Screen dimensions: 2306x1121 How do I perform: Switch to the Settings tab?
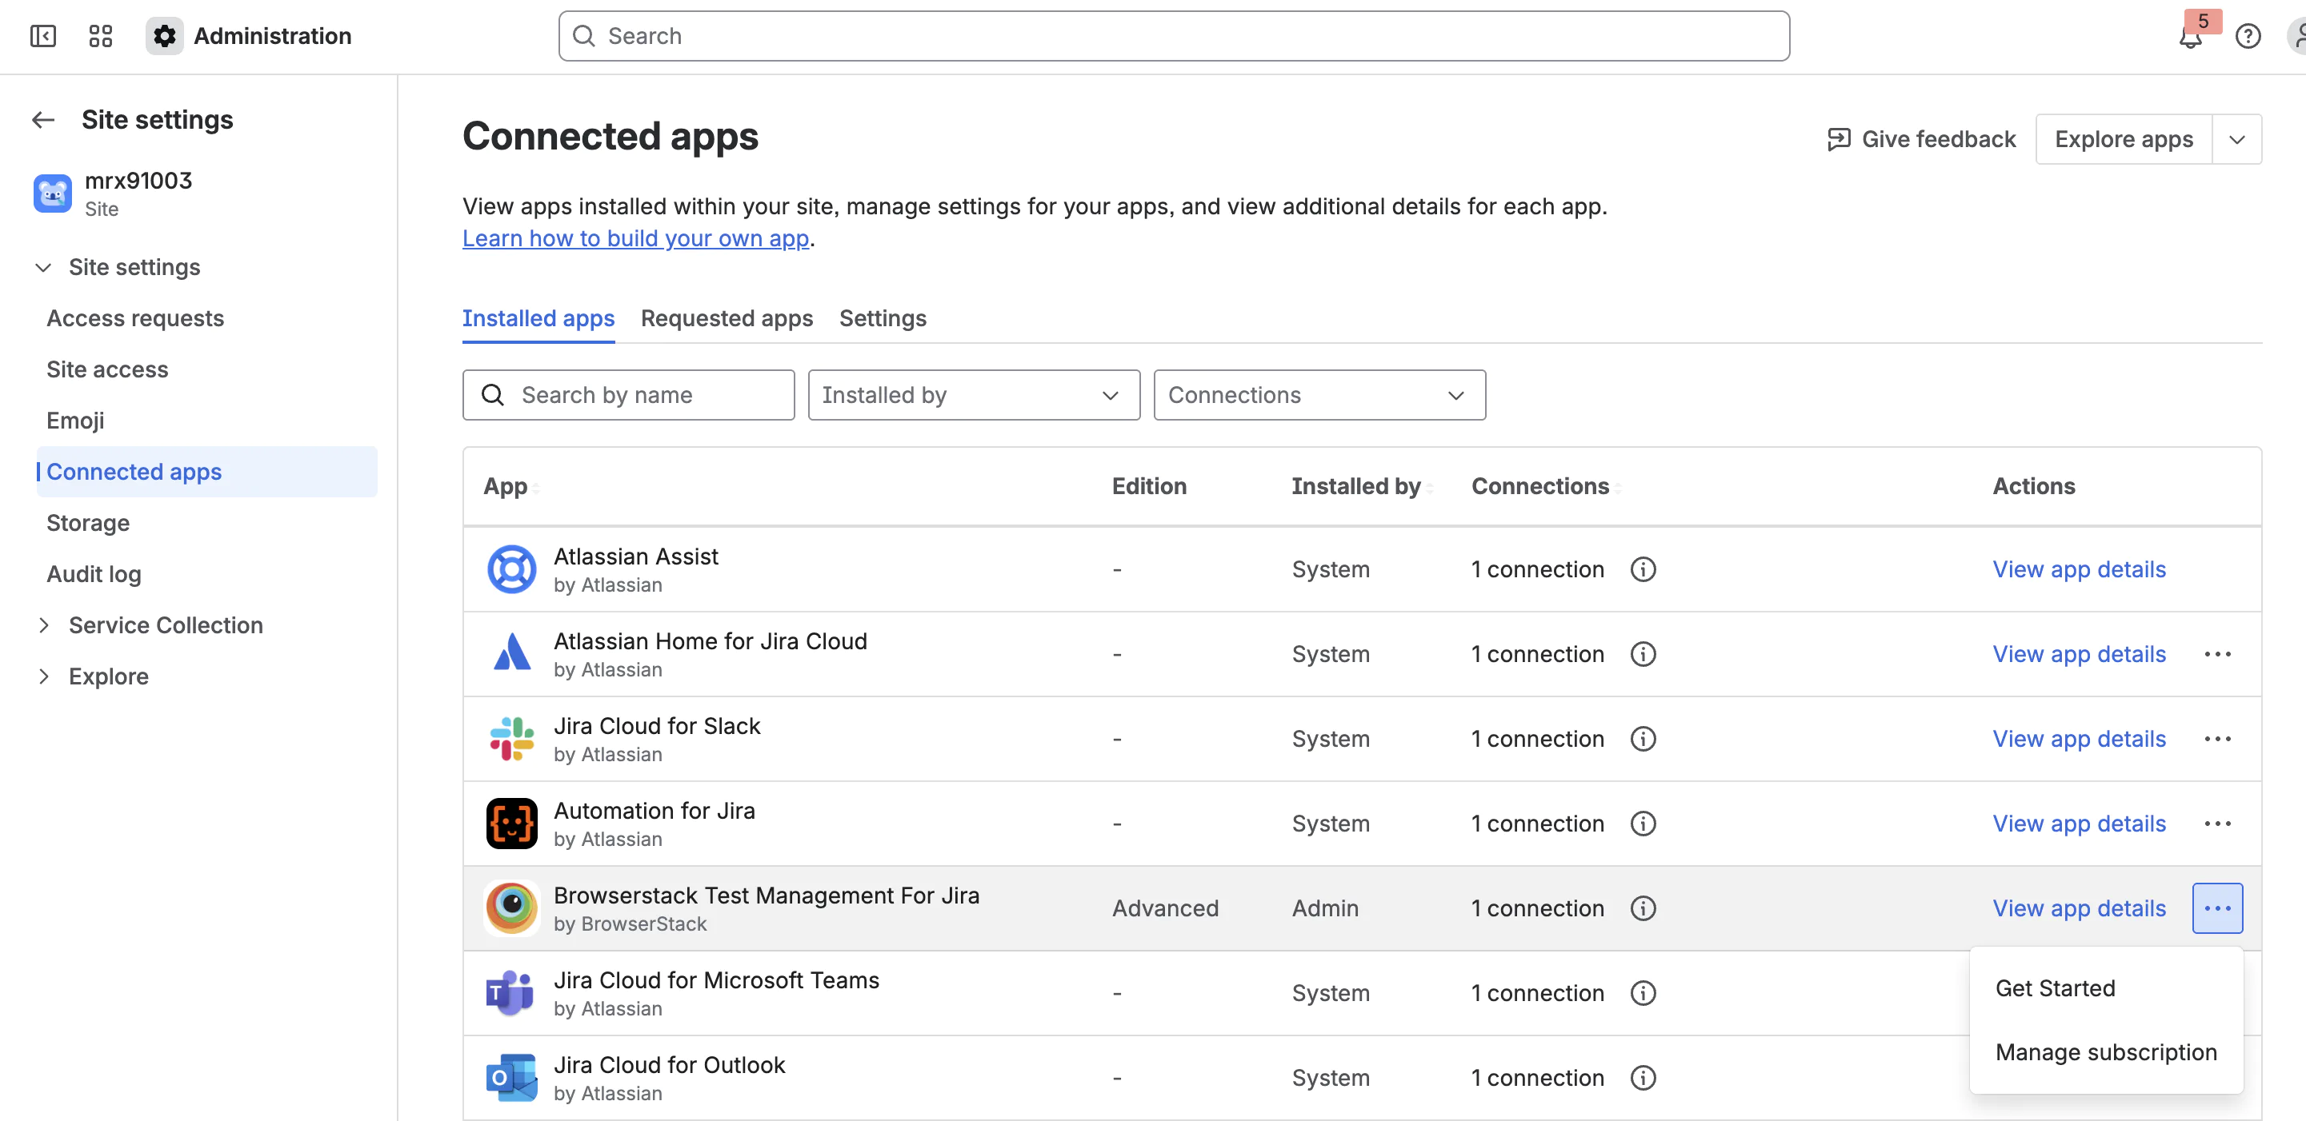click(x=882, y=318)
